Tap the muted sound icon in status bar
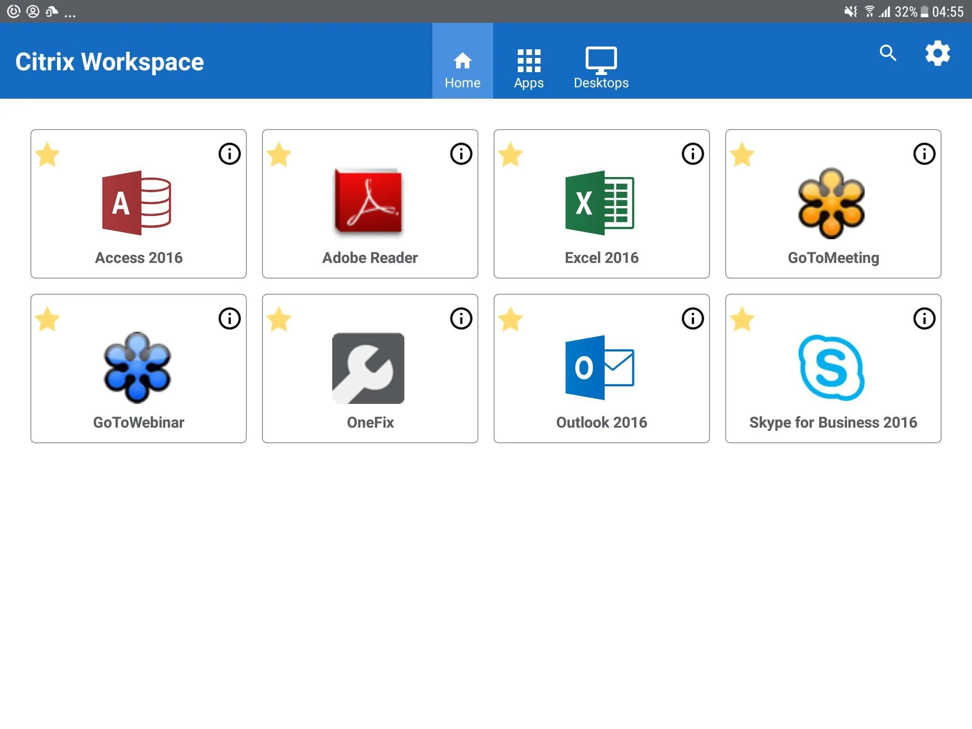Viewport: 972px width, 729px height. [x=850, y=11]
